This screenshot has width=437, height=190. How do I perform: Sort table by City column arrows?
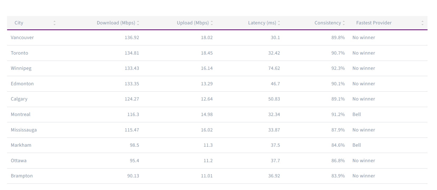coord(55,23)
